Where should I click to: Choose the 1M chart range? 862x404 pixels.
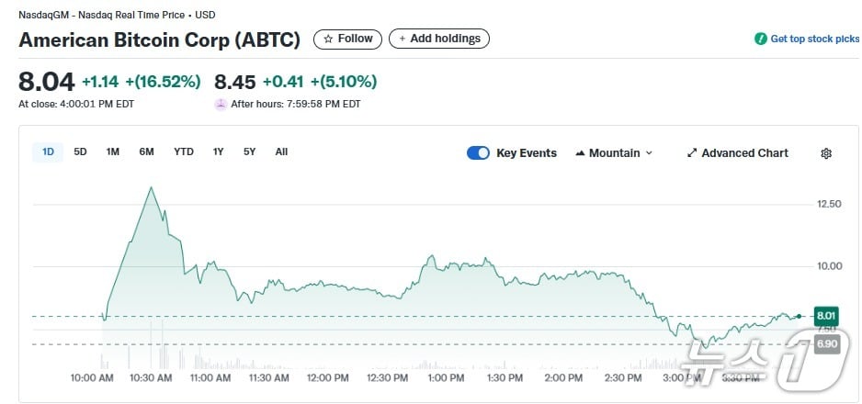pyautogui.click(x=112, y=151)
